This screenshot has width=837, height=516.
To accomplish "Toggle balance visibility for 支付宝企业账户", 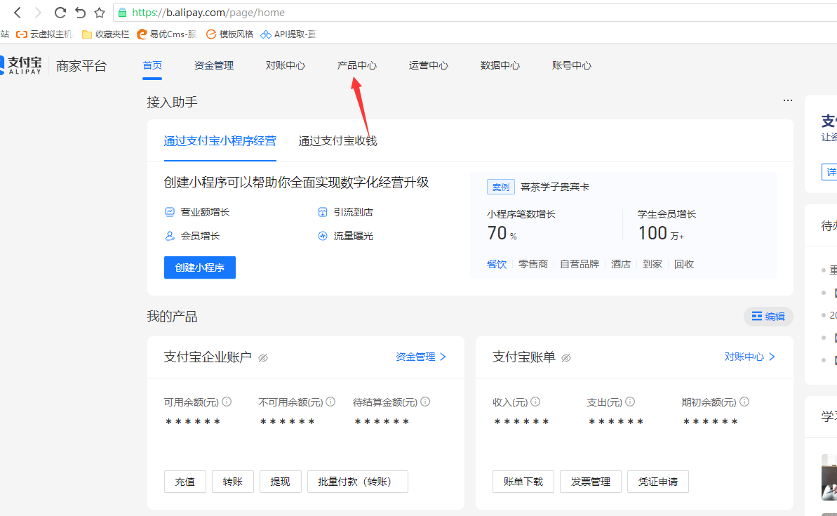I will pyautogui.click(x=263, y=358).
